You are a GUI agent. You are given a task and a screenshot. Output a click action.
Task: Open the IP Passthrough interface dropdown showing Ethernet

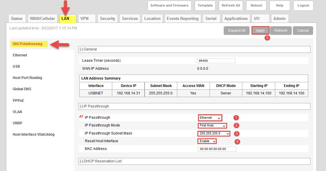tap(210, 118)
